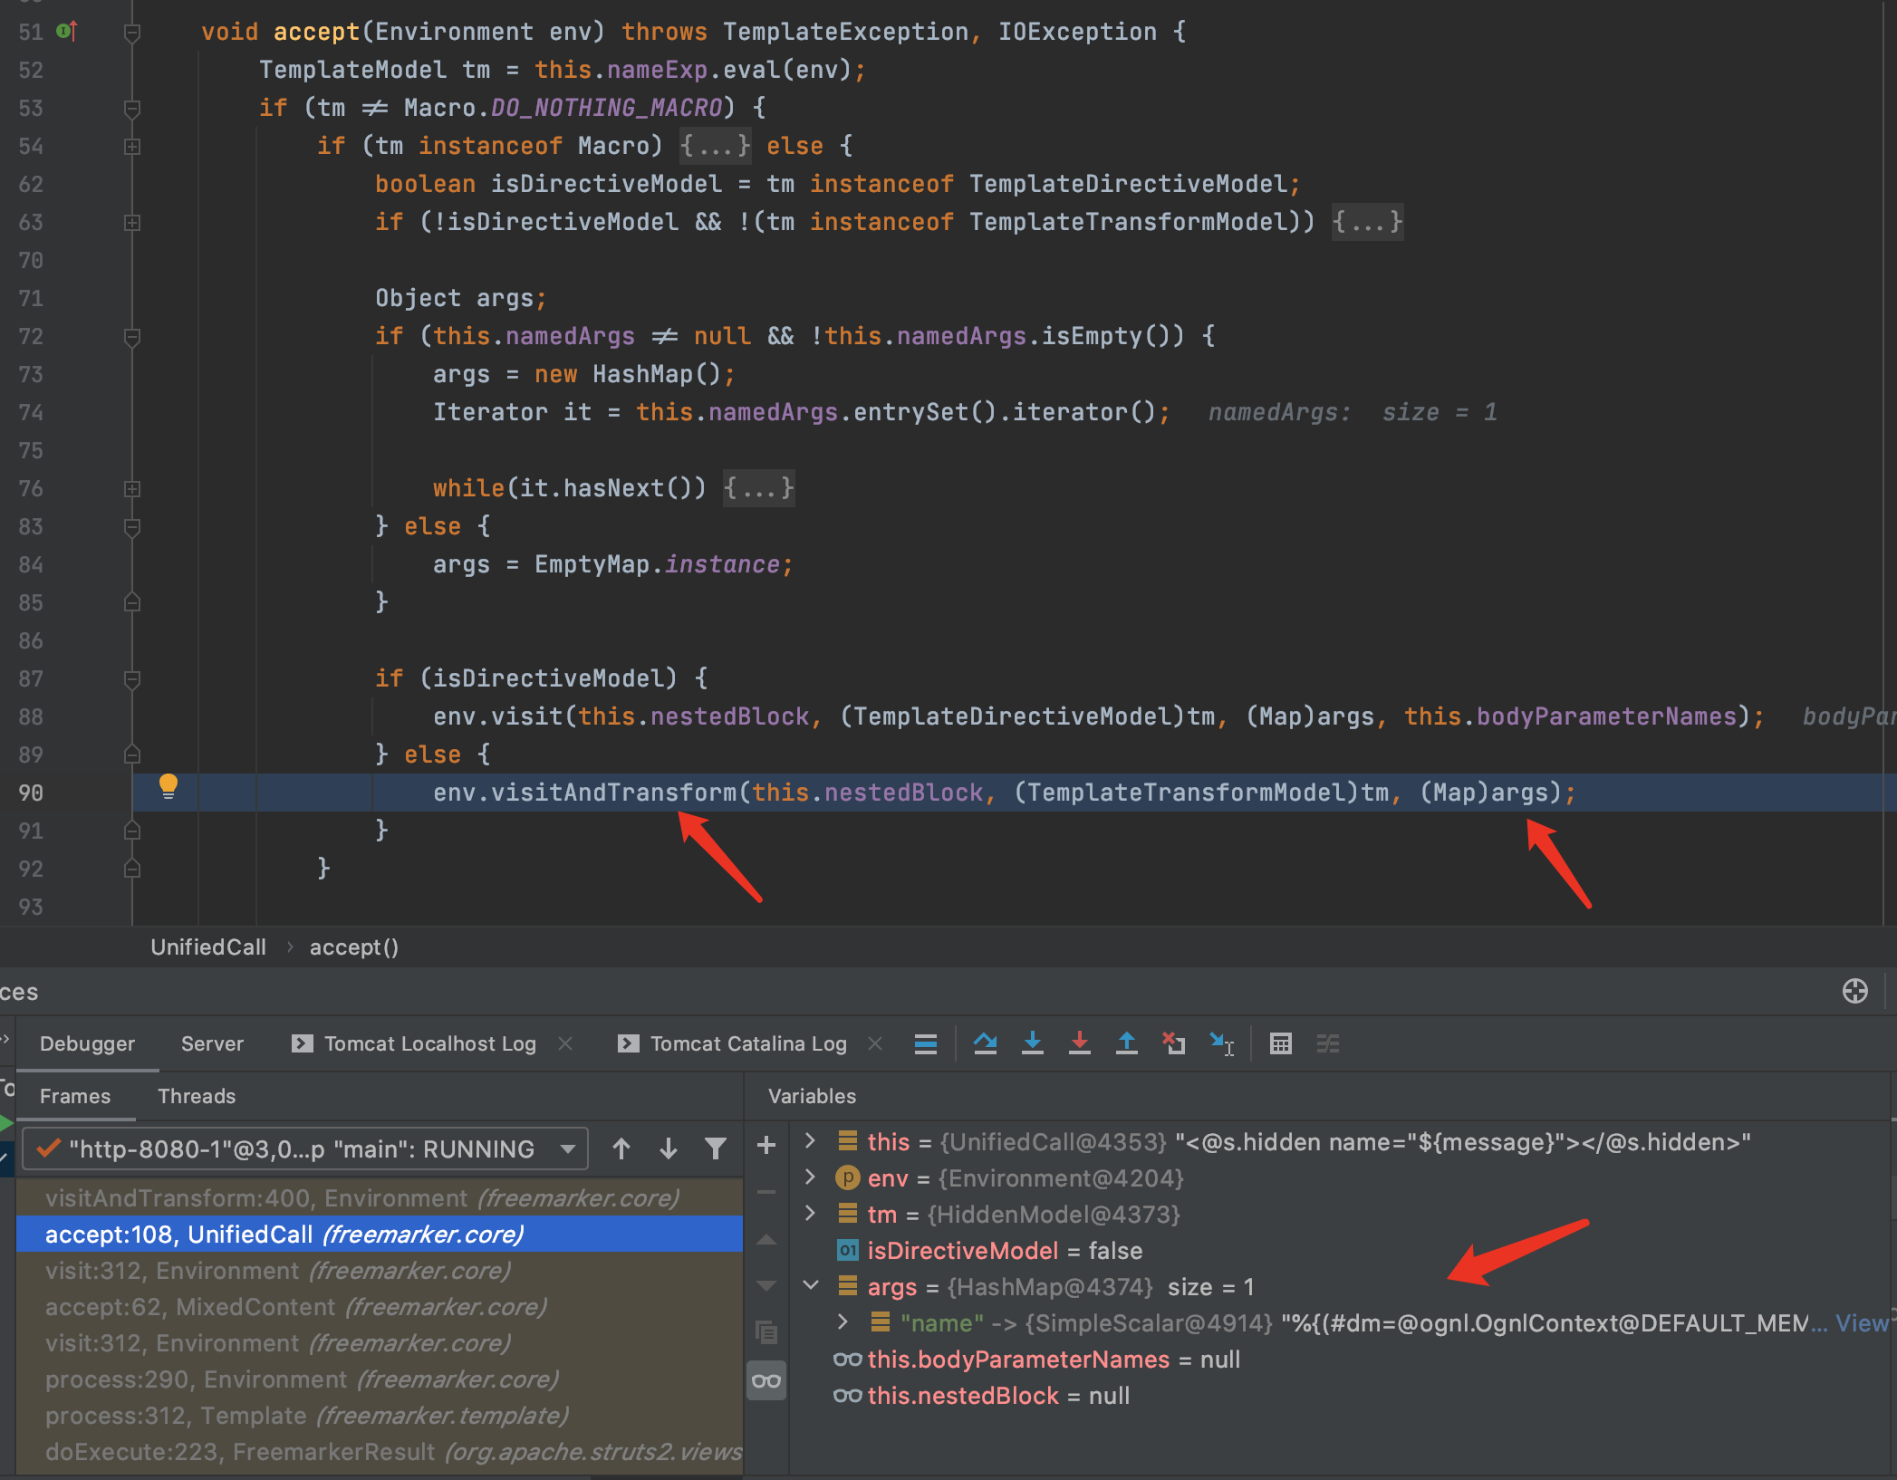Select next frame with down arrow

[669, 1148]
